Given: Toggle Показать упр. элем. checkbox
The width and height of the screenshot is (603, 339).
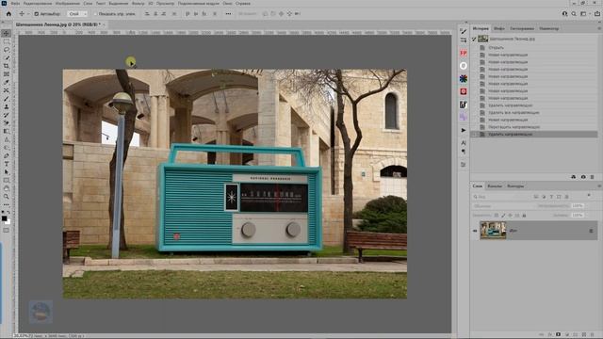Looking at the screenshot, I should (96, 14).
